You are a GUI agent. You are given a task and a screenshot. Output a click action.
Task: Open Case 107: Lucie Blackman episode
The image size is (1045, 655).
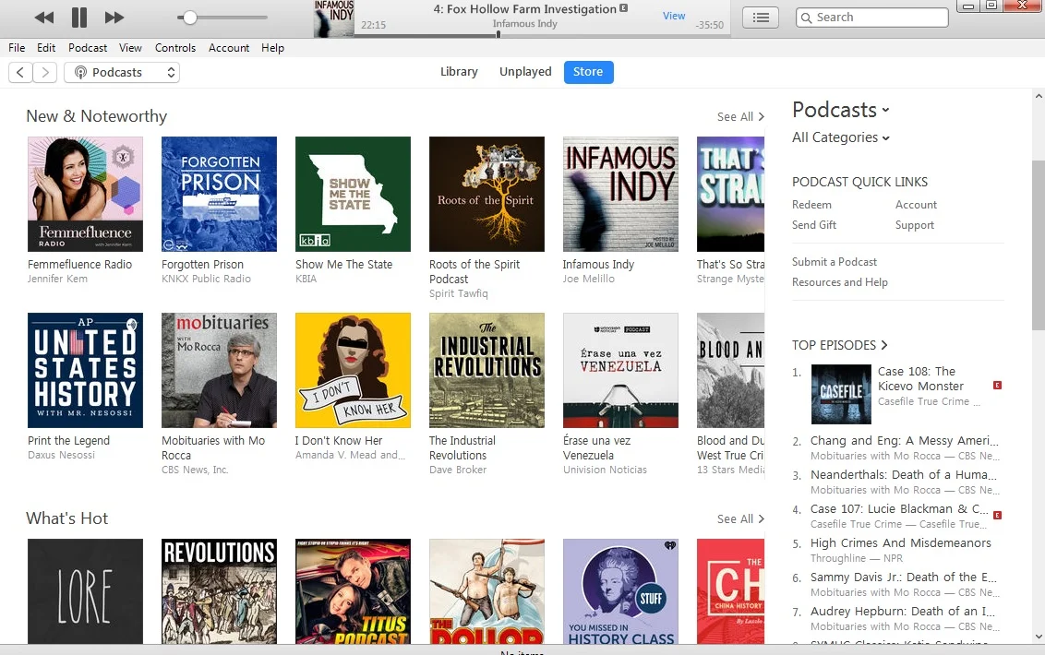coord(899,508)
